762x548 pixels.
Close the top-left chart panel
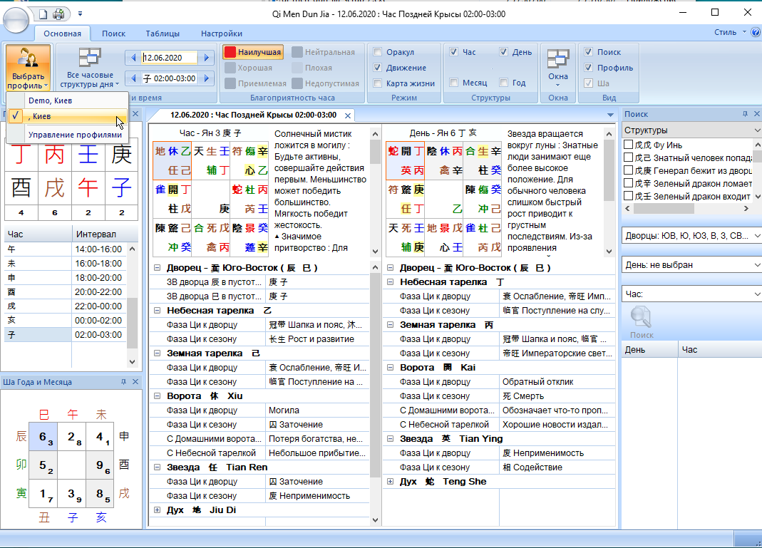coord(135,114)
